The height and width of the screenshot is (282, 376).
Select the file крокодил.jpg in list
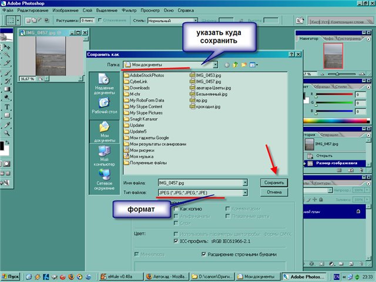207,107
